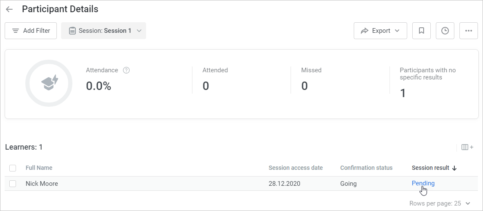Toggle the select-all learners checkbox
Screen dimensions: 483x211
pyautogui.click(x=13, y=168)
